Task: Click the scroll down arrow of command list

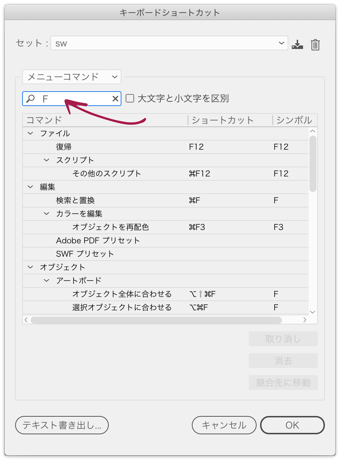Action: (313, 312)
